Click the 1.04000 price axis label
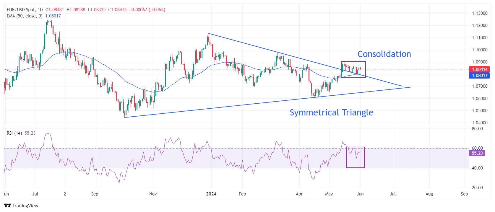Image resolution: width=495 pixels, height=212 pixels. tap(479, 123)
